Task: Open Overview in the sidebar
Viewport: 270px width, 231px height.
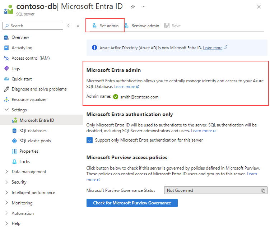Action: point(20,37)
